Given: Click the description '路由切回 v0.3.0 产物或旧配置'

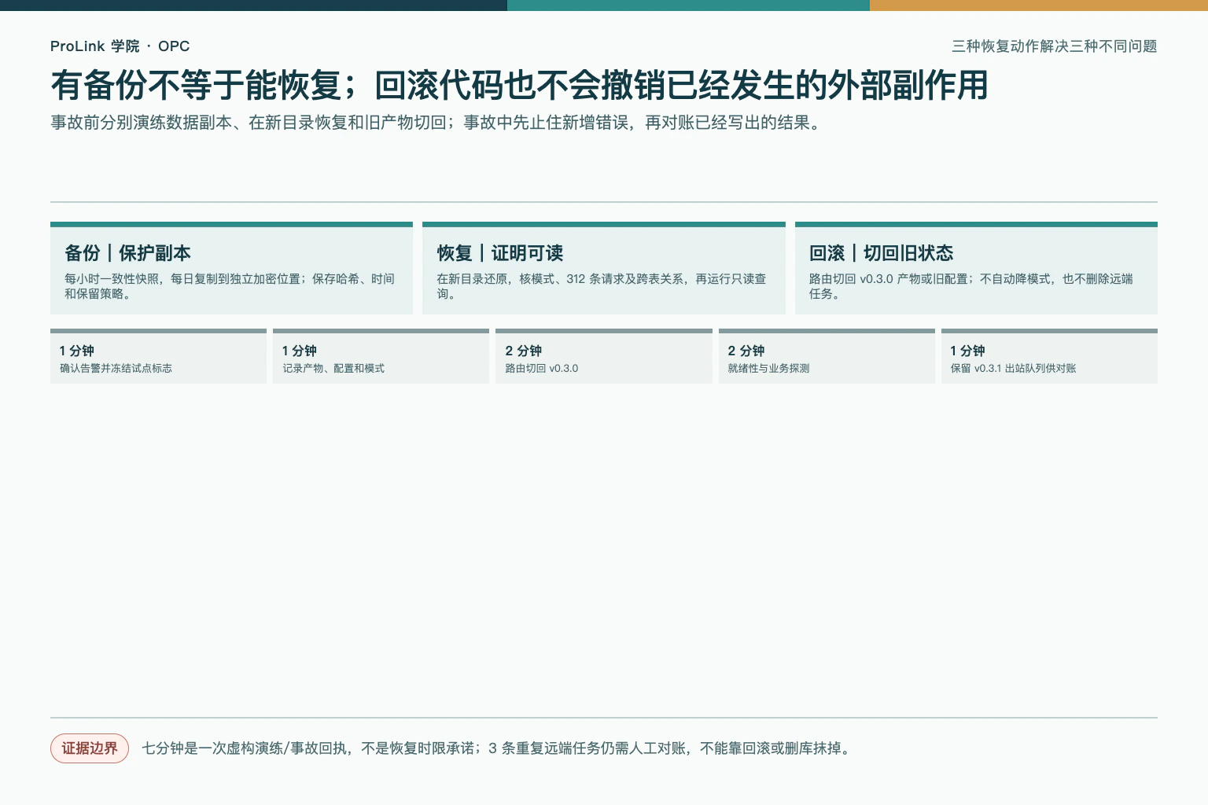Looking at the screenshot, I should coord(971,286).
